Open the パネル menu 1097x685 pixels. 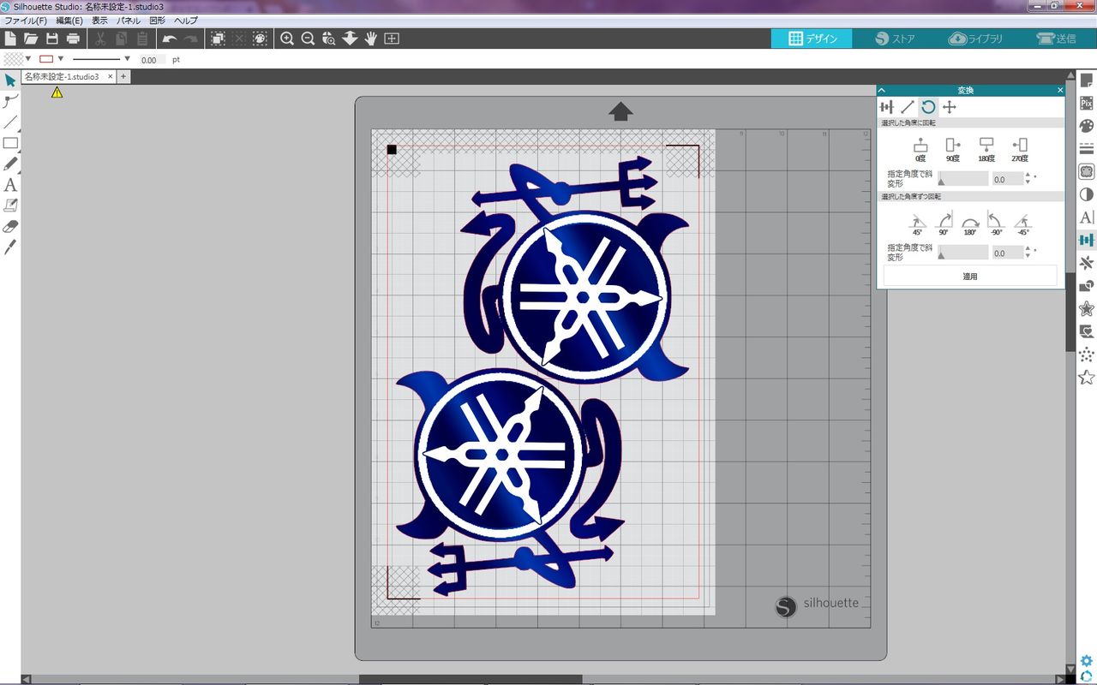(x=129, y=21)
